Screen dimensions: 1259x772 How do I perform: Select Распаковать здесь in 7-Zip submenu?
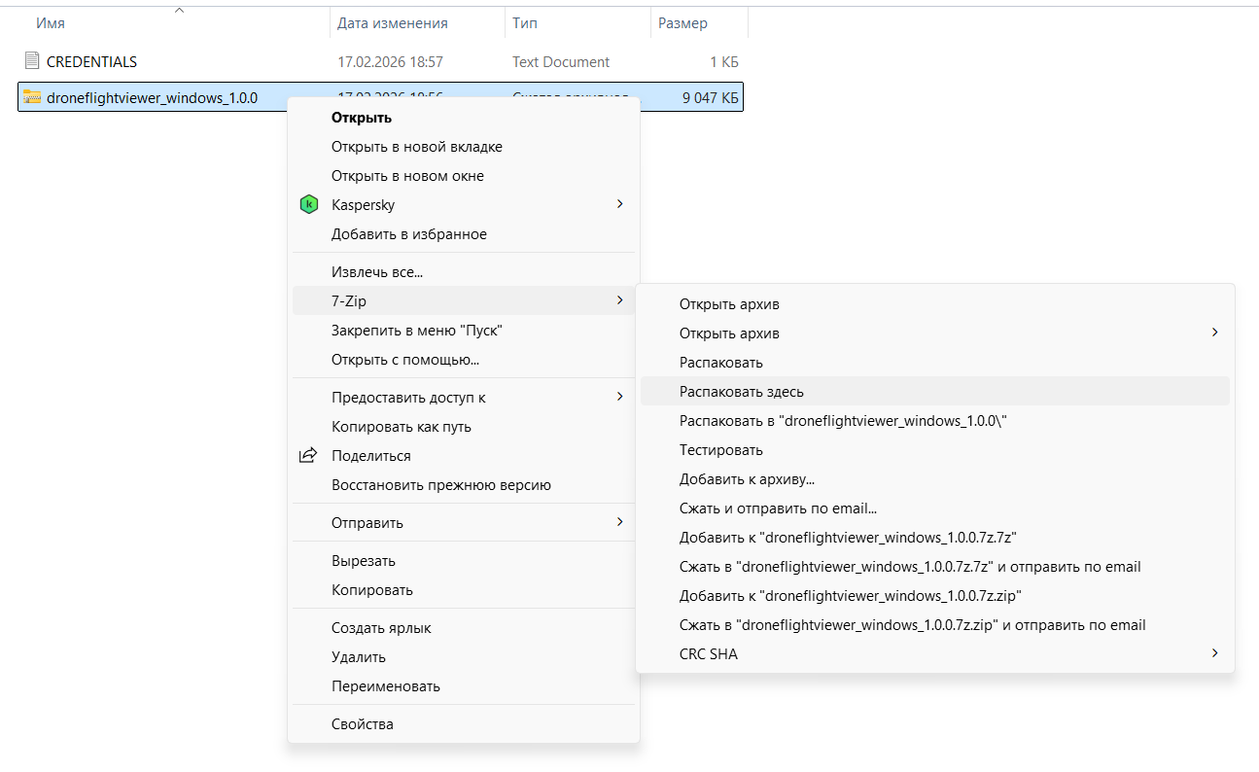(x=741, y=392)
